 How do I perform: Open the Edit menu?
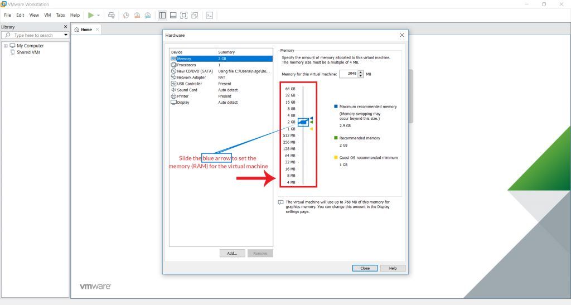20,15
